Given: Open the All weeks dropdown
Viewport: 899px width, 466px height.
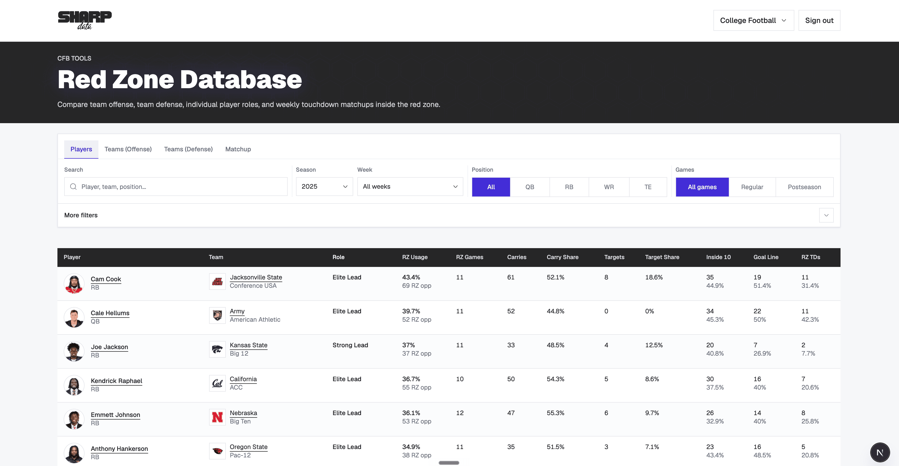Looking at the screenshot, I should pos(410,187).
